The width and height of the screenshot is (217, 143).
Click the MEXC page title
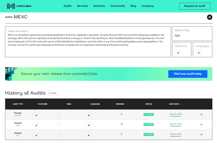pyautogui.click(x=21, y=17)
